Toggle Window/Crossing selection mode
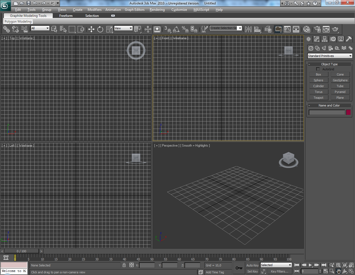 (x=81, y=29)
